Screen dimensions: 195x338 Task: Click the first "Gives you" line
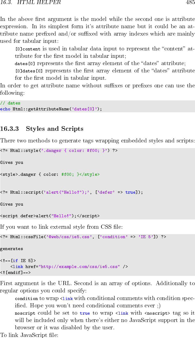pos(12,163)
